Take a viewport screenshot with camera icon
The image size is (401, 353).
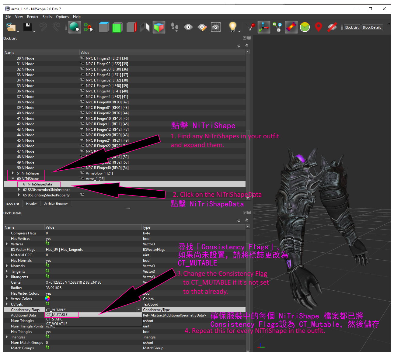click(x=216, y=27)
